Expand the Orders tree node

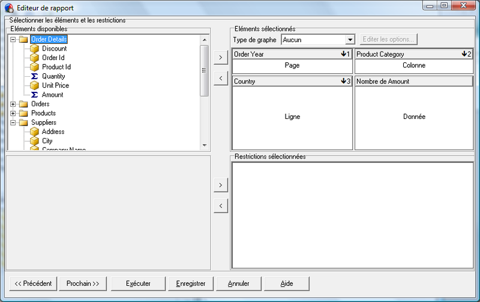13,104
